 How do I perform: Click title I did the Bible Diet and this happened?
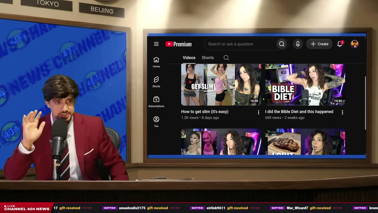point(299,112)
